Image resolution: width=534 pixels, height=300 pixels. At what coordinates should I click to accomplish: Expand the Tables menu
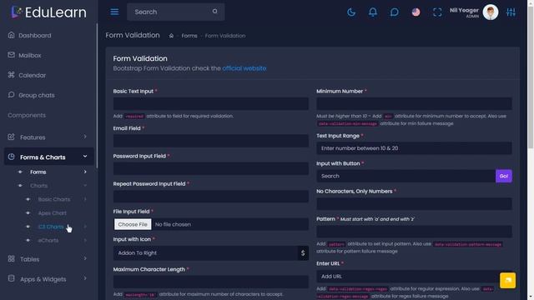tap(48, 259)
